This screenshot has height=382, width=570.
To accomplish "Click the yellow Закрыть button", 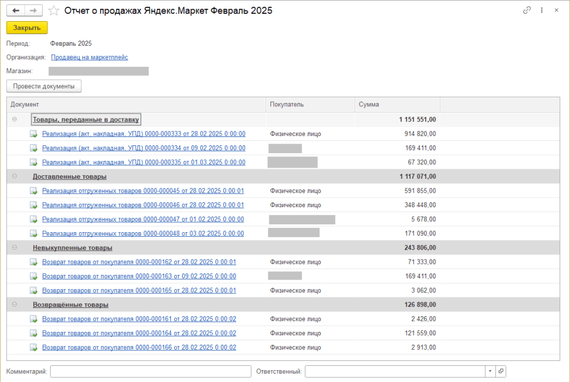I will [x=27, y=28].
